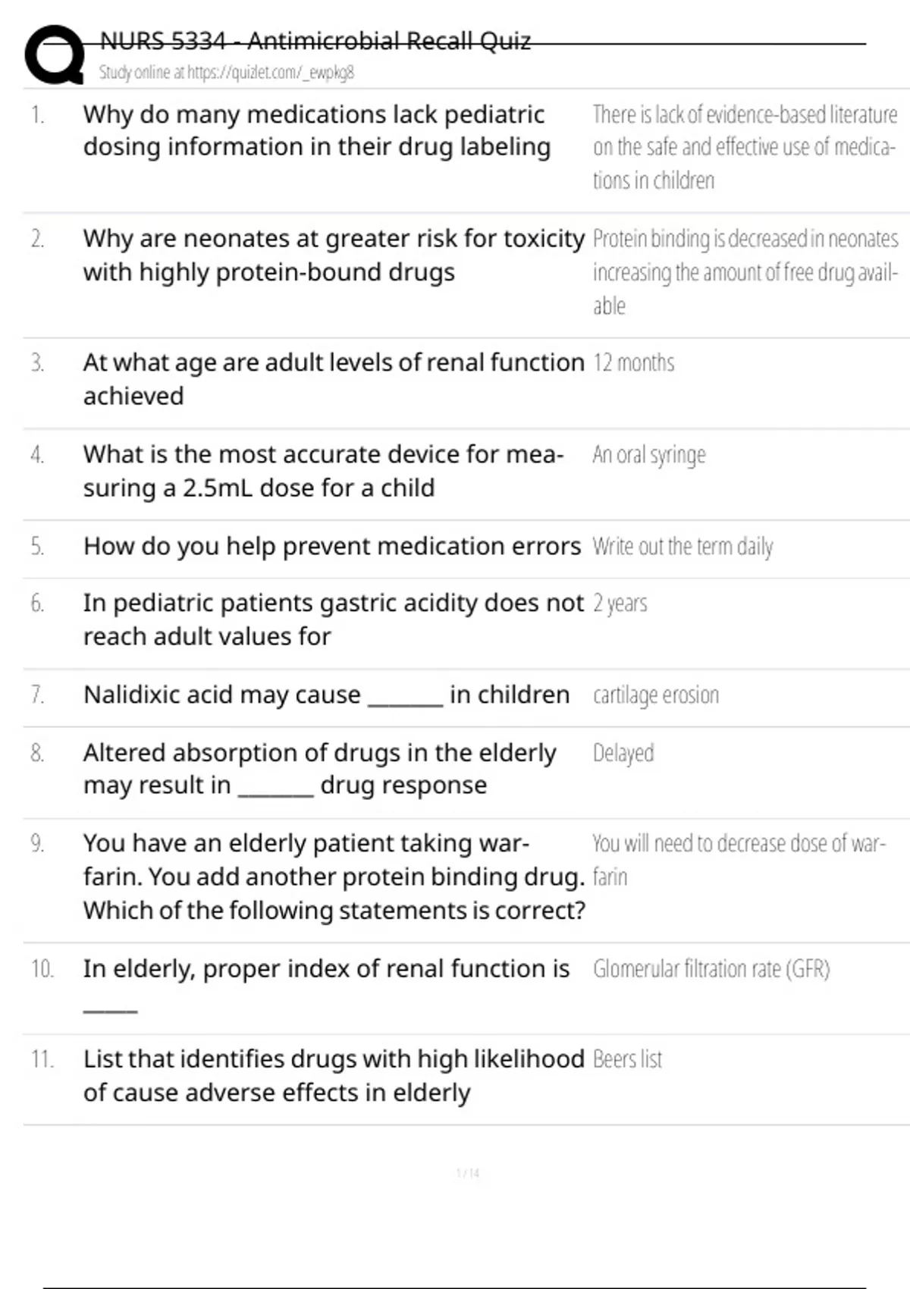910x1289 pixels.
Task: Select question 2 about neonates toxicity risk
Action: [x=333, y=255]
